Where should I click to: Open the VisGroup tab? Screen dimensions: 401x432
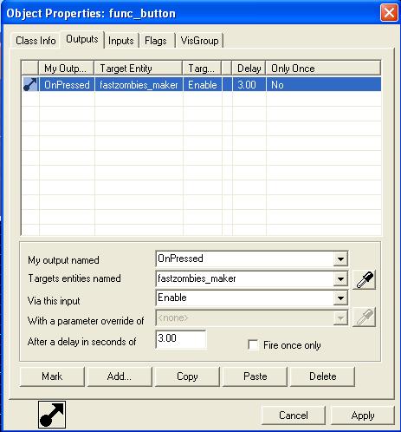[199, 41]
